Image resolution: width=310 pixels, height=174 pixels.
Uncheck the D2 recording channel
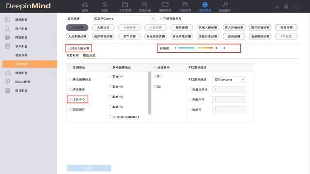pos(155,87)
